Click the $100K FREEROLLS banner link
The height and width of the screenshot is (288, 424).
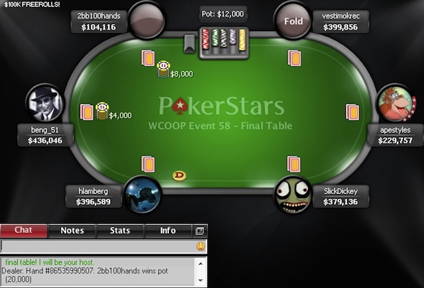pyautogui.click(x=32, y=5)
